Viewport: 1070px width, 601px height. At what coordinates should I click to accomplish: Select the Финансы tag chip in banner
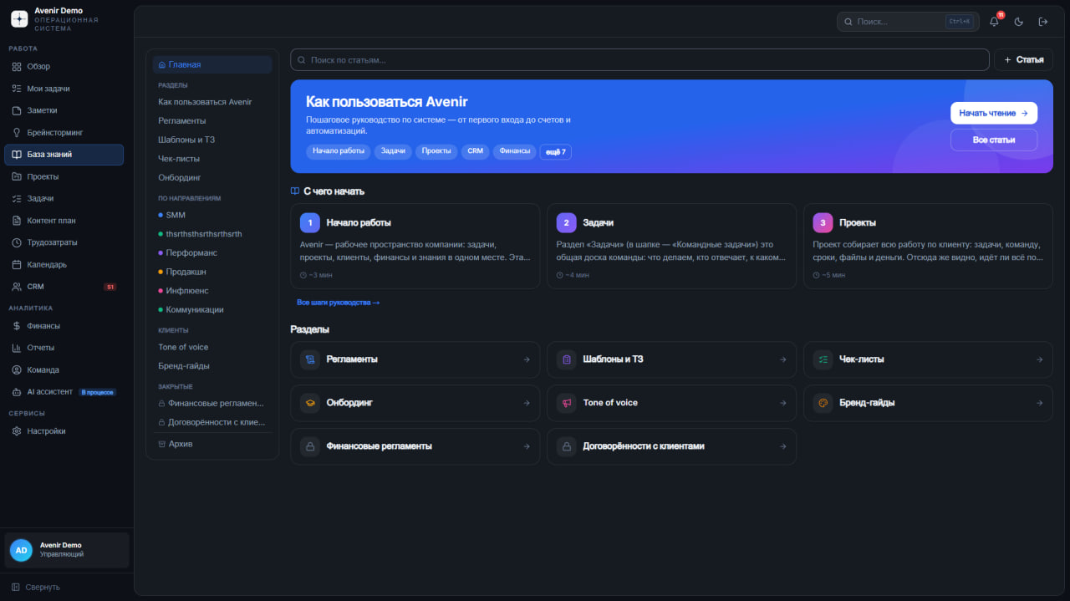tap(515, 151)
